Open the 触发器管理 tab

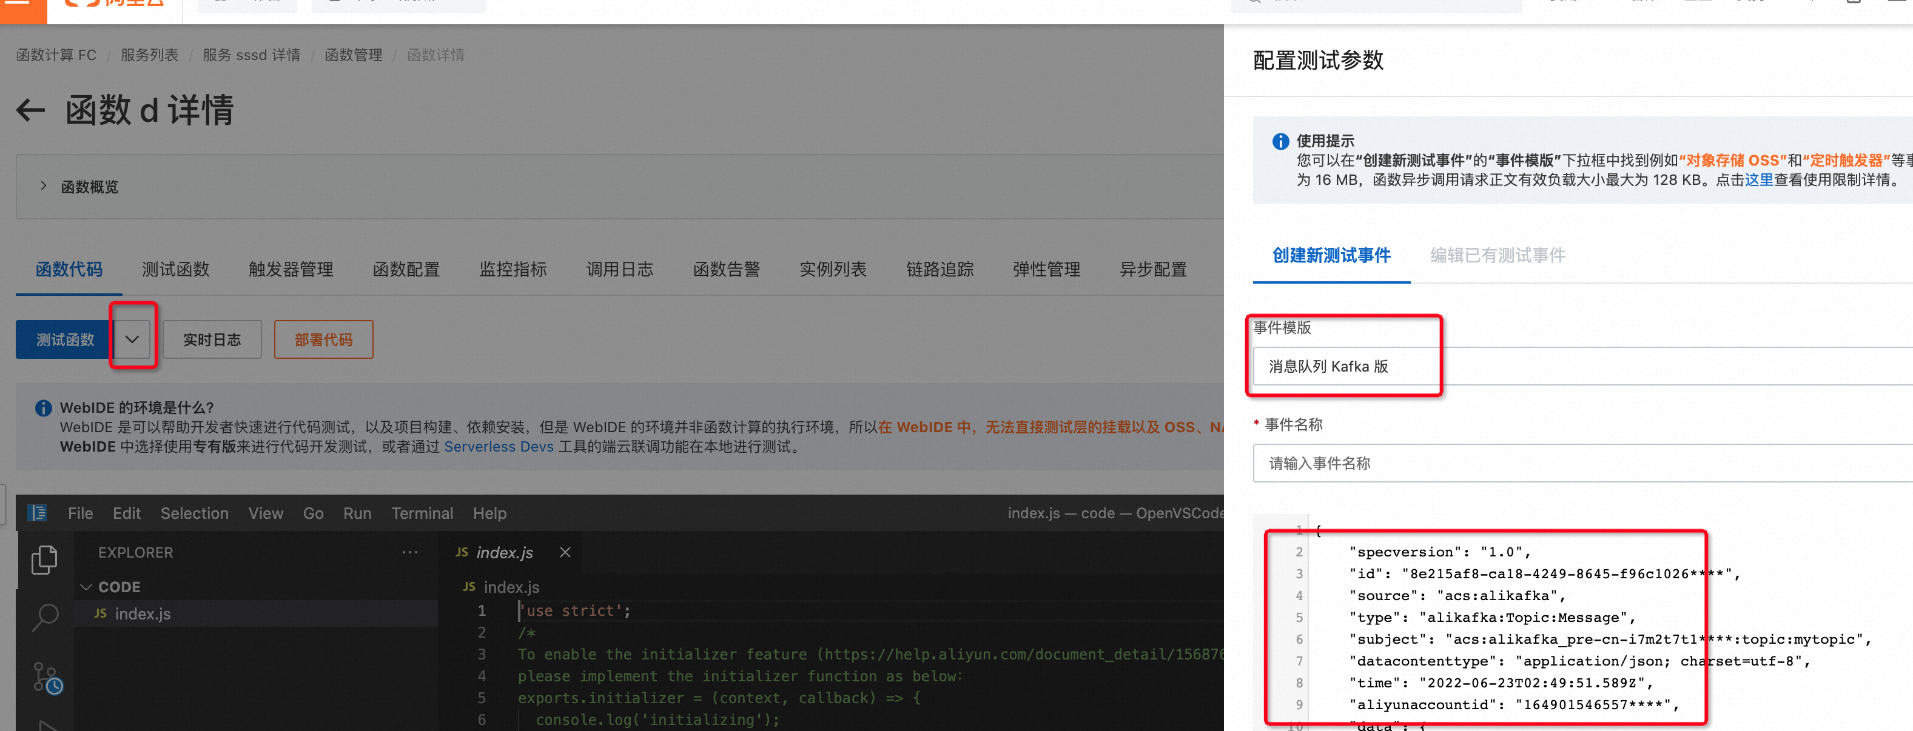(291, 269)
